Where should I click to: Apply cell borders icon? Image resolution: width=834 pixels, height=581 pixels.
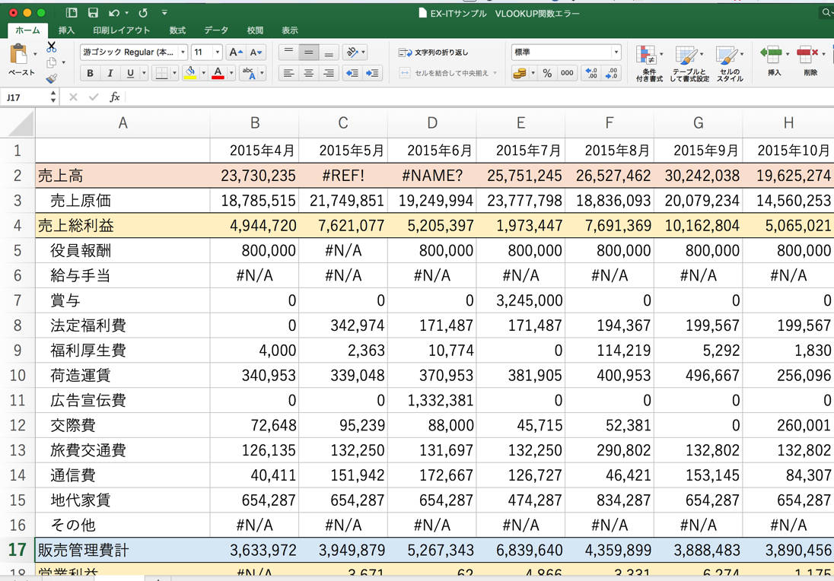pyautogui.click(x=161, y=73)
